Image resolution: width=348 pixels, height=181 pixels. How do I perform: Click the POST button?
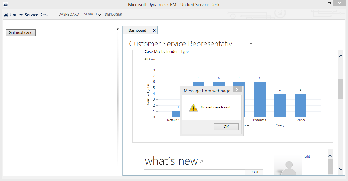[254, 172]
